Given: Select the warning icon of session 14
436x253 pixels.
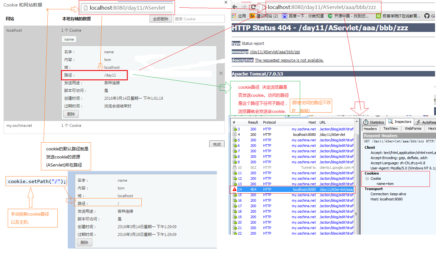Looking at the screenshot, I should [x=235, y=189].
